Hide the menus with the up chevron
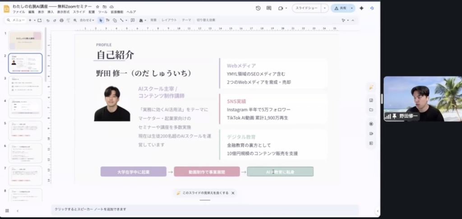The width and height of the screenshot is (462, 219). pos(353,20)
